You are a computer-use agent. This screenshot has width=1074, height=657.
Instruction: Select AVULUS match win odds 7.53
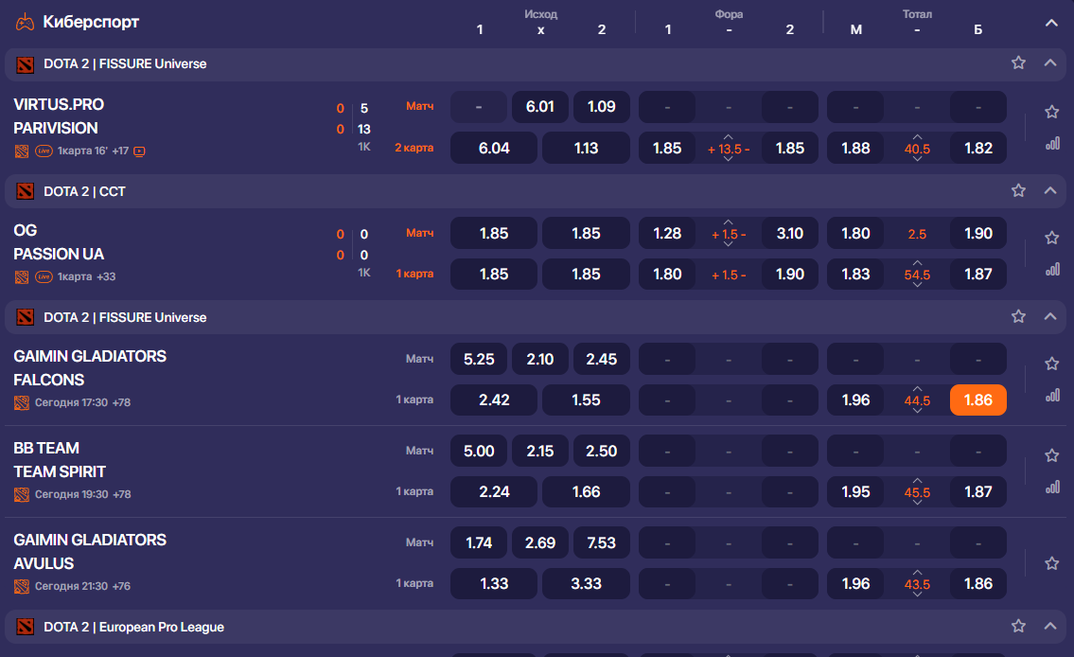(602, 542)
